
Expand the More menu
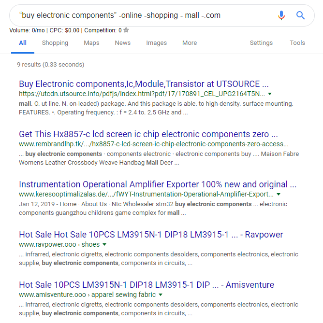click(190, 43)
